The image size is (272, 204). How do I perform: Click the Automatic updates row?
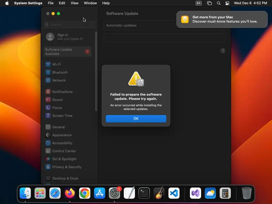[x=164, y=25]
